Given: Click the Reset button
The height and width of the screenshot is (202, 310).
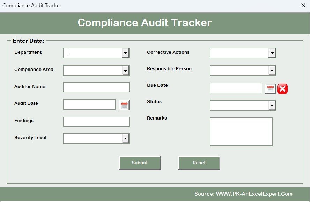Looking at the screenshot, I should (x=199, y=163).
